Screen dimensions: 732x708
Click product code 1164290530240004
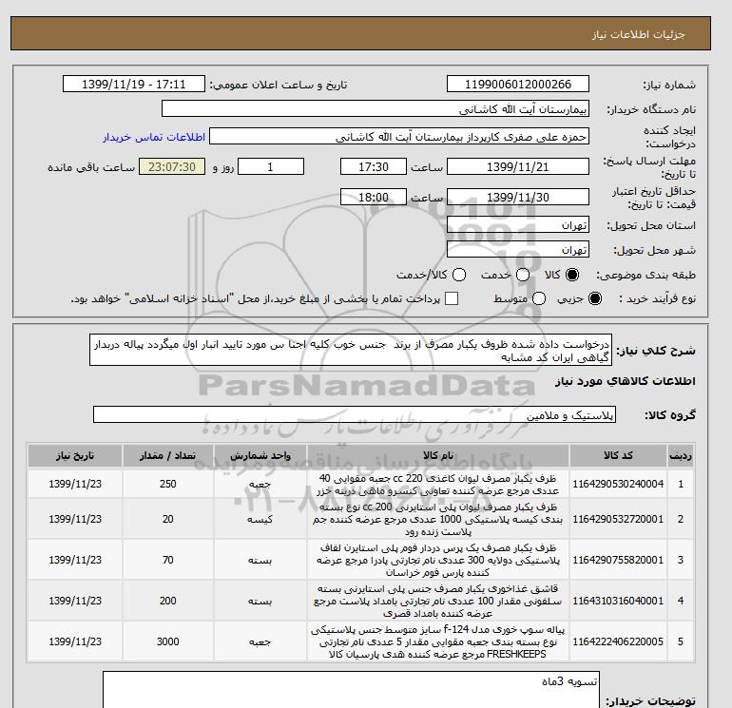[x=618, y=484]
